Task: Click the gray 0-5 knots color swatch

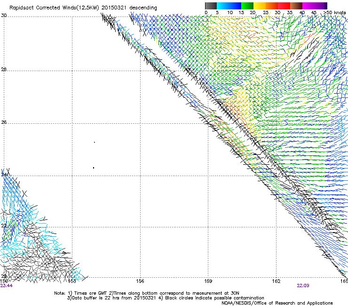Action: (x=211, y=6)
